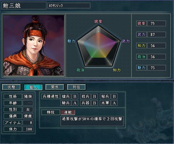The image size is (174, 144).
Task: Show the 列伝 biography tab
Action: pos(76,87)
